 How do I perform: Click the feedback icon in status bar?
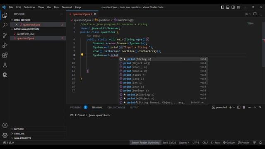254,142
